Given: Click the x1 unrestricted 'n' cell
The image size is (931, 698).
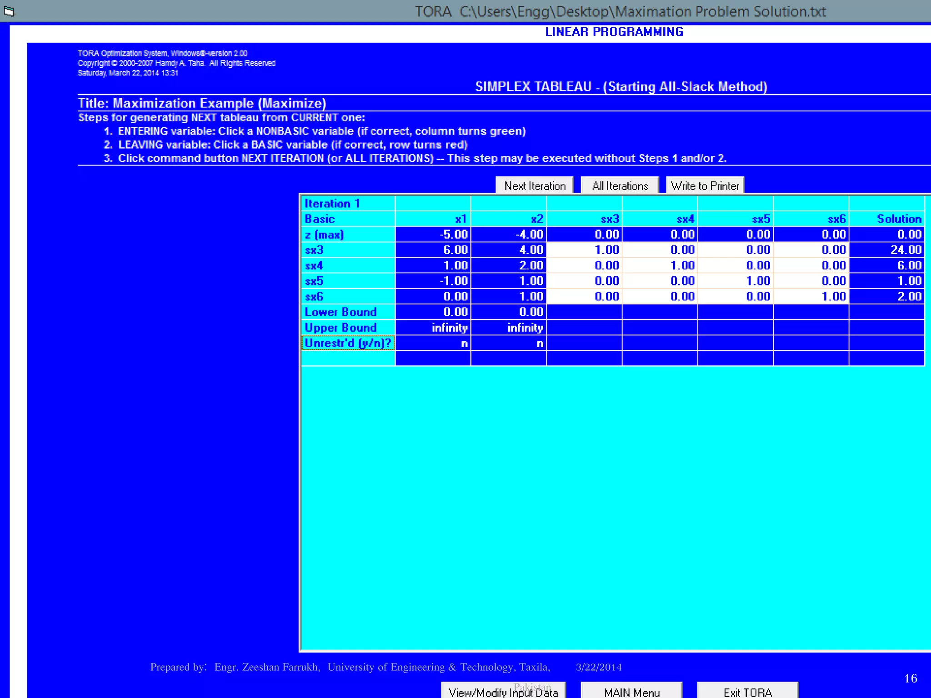Looking at the screenshot, I should [x=433, y=344].
